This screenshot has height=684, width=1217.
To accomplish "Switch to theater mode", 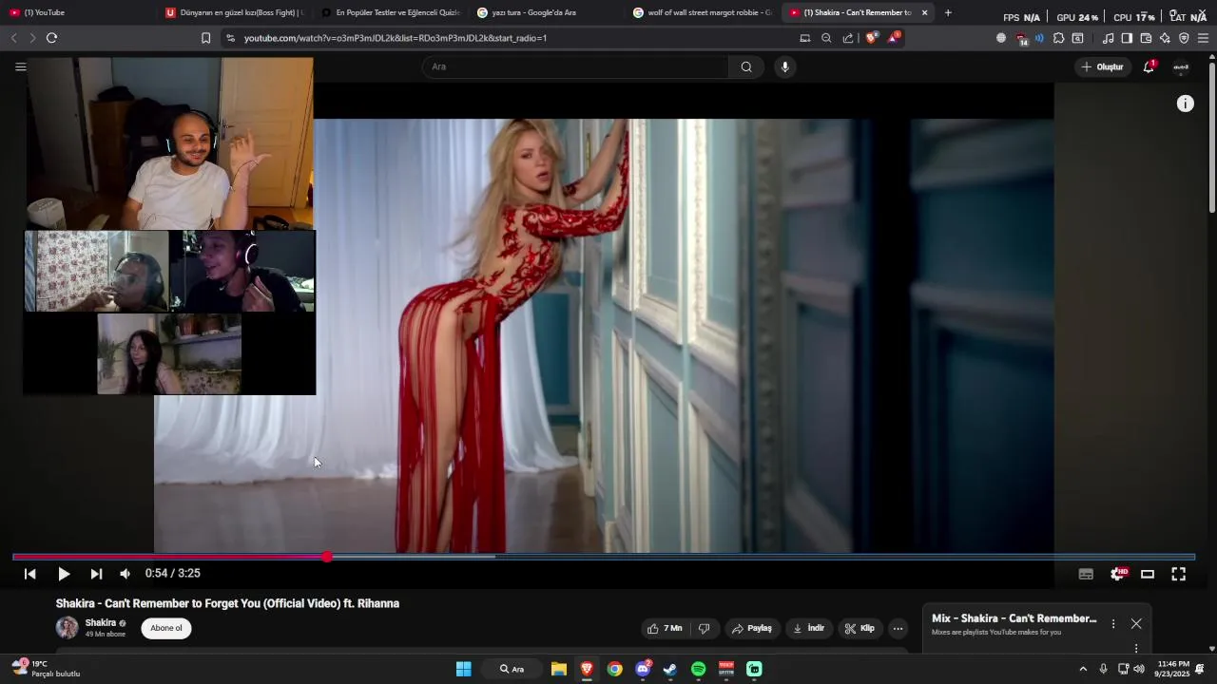I will coord(1148,574).
